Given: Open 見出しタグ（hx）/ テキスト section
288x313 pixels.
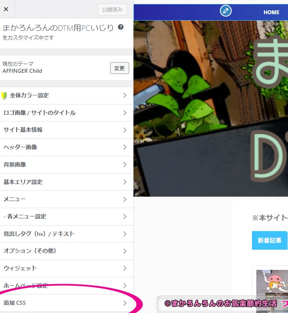Looking at the screenshot, I should 67,234.
